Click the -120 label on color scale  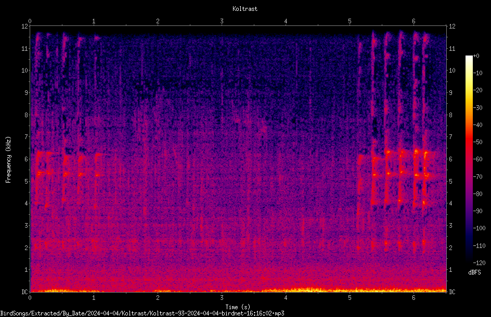479,263
